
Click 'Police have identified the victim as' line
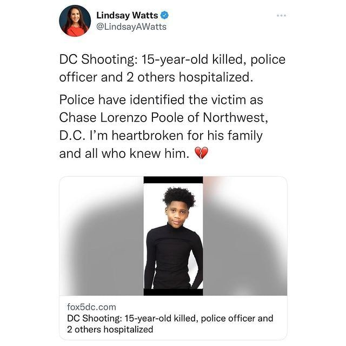[161, 99]
